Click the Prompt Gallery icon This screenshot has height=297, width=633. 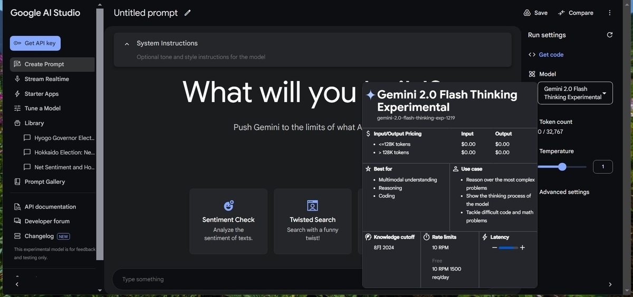click(17, 182)
